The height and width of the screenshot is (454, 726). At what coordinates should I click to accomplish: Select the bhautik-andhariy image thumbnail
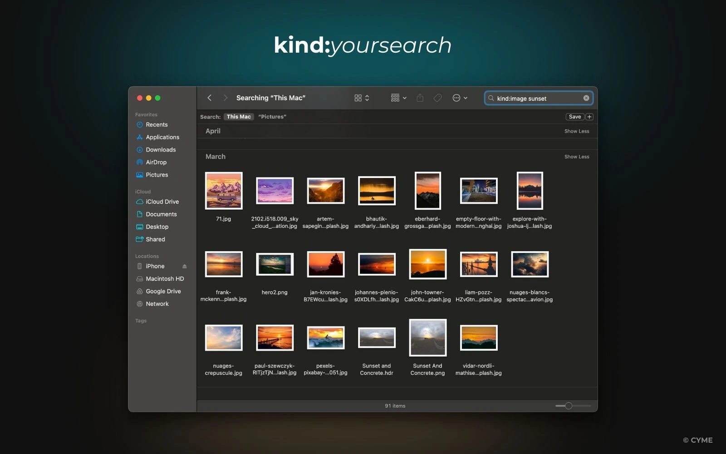(377, 191)
